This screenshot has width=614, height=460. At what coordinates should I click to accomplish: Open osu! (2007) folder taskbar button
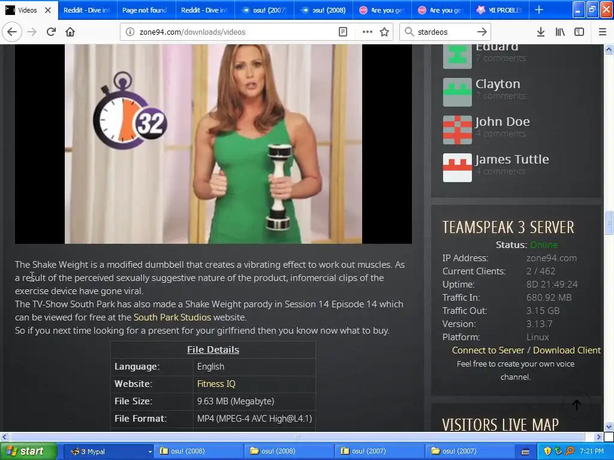(x=469, y=452)
